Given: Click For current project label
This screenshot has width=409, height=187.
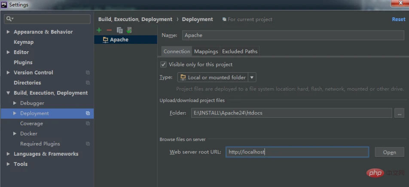Looking at the screenshot, I should [x=250, y=19].
